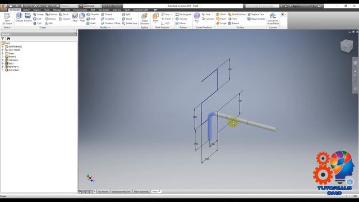Open the Modify panel dropdown

[105, 27]
